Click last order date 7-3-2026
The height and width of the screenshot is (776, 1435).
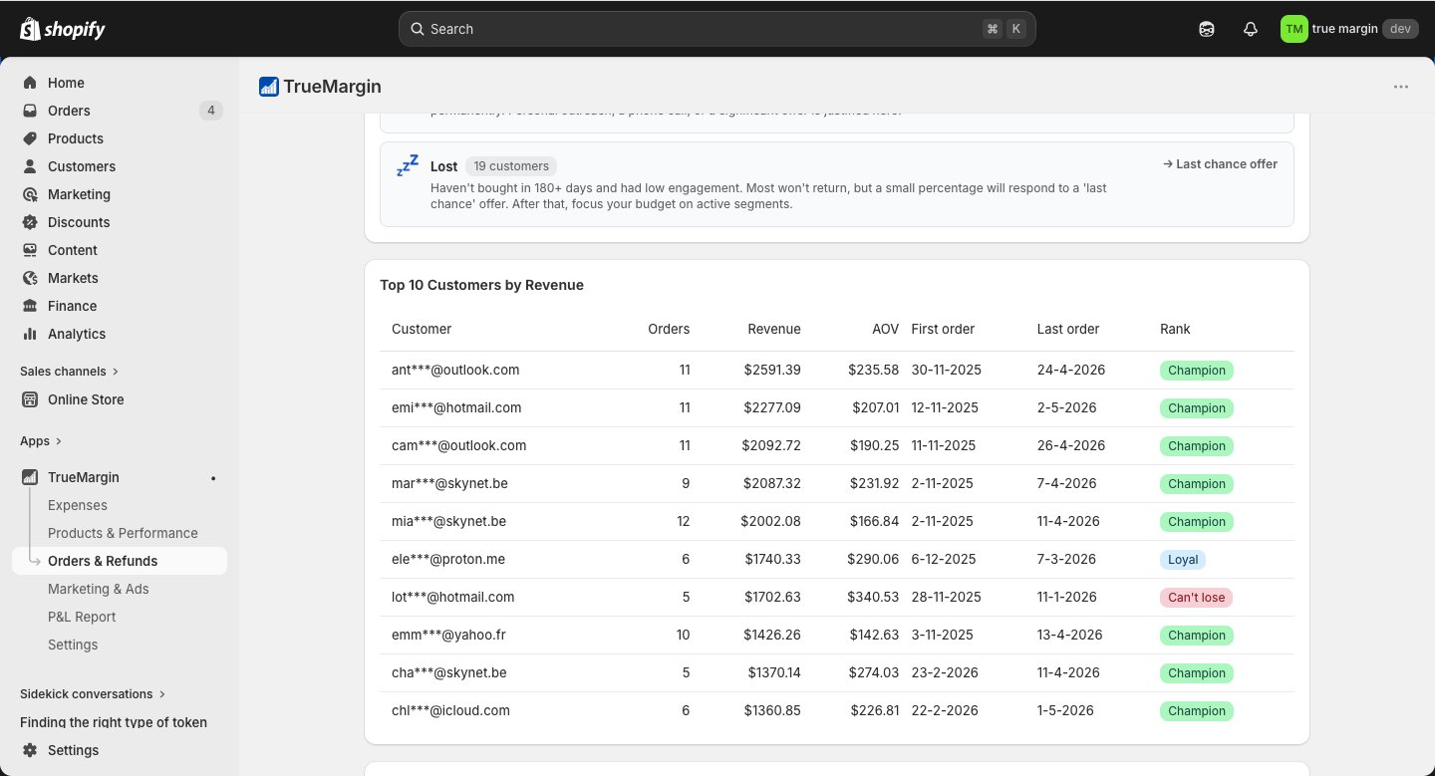(x=1066, y=559)
